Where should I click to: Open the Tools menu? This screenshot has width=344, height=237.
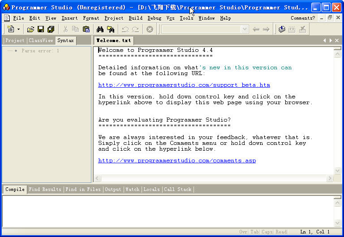pyautogui.click(x=186, y=18)
